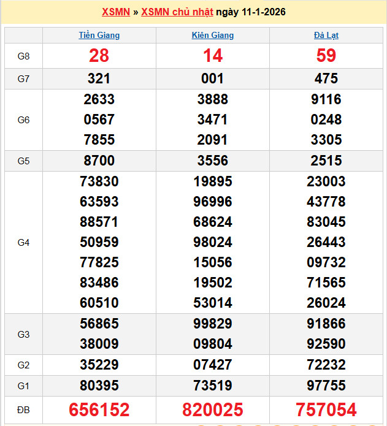Click Tiền Giang G8 result 28
387x426 pixels.
99,56
